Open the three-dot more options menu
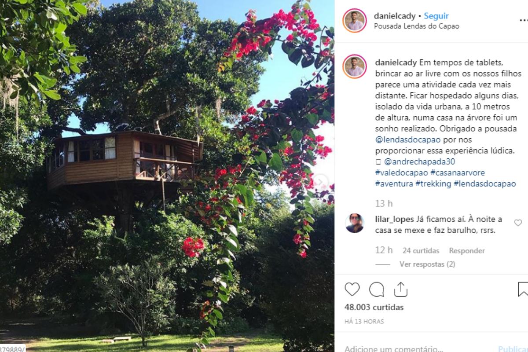This screenshot has width=528, height=352. [523, 21]
